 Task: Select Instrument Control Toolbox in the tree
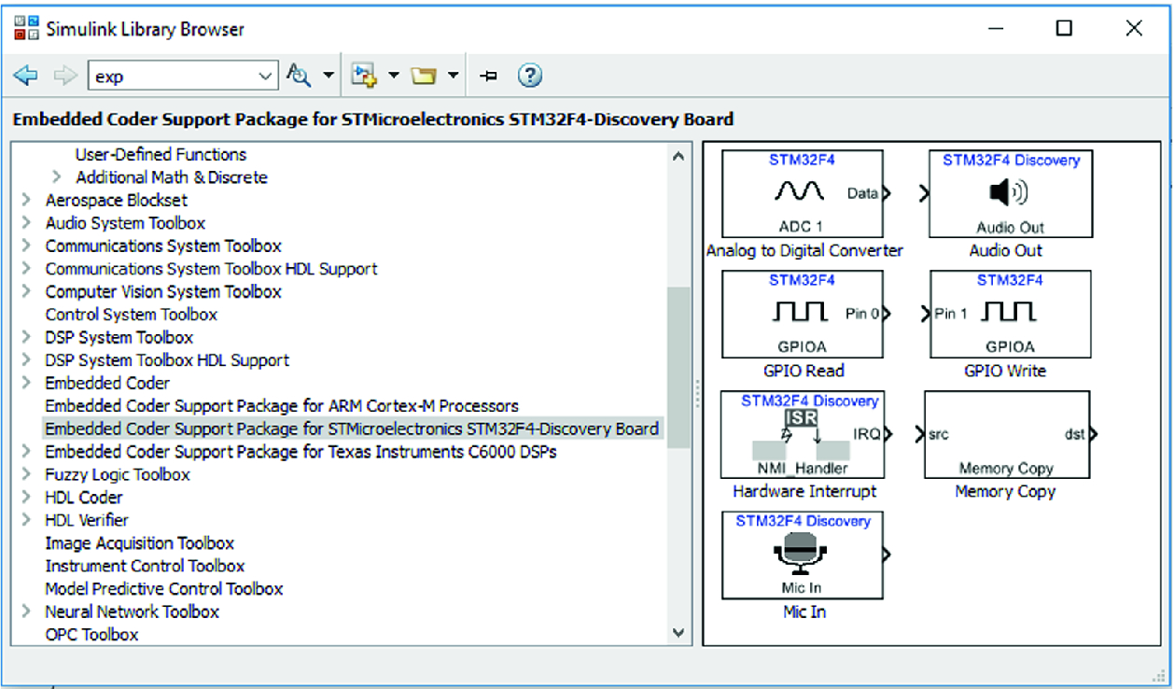click(x=145, y=566)
